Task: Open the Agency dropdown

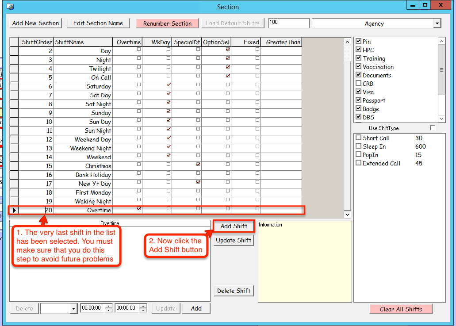Action: 437,23
